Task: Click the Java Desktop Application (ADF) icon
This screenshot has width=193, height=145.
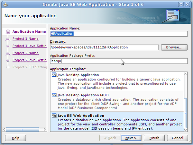Action: pos(54,95)
